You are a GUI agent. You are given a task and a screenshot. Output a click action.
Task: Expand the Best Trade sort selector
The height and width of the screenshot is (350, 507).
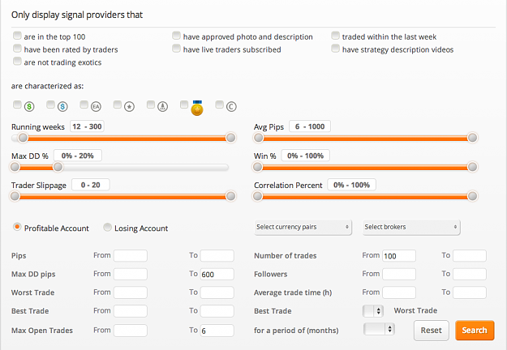[373, 311]
